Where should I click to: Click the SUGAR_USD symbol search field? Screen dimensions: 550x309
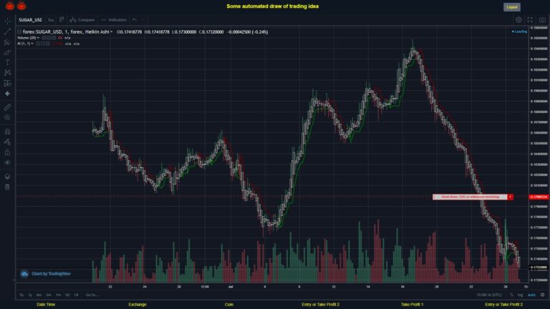coord(30,20)
